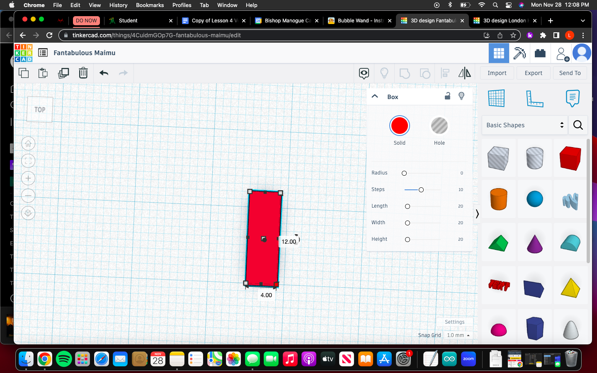Open the Blocks pickaxe mode
Image resolution: width=597 pixels, height=373 pixels.
(519, 53)
